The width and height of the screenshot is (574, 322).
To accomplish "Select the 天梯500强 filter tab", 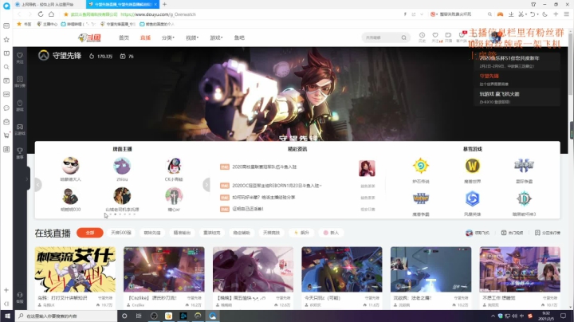I will 121,233.
